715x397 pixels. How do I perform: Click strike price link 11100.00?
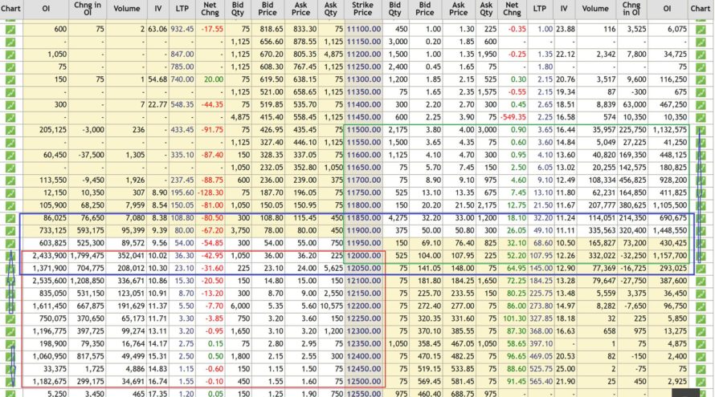tap(364, 29)
